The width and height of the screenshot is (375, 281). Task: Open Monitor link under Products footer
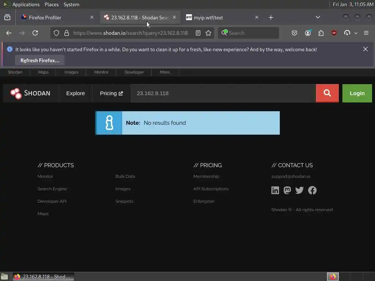[x=45, y=176]
